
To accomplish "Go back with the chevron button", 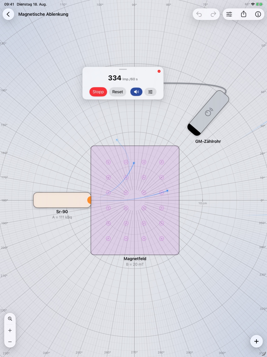I will pyautogui.click(x=8, y=14).
